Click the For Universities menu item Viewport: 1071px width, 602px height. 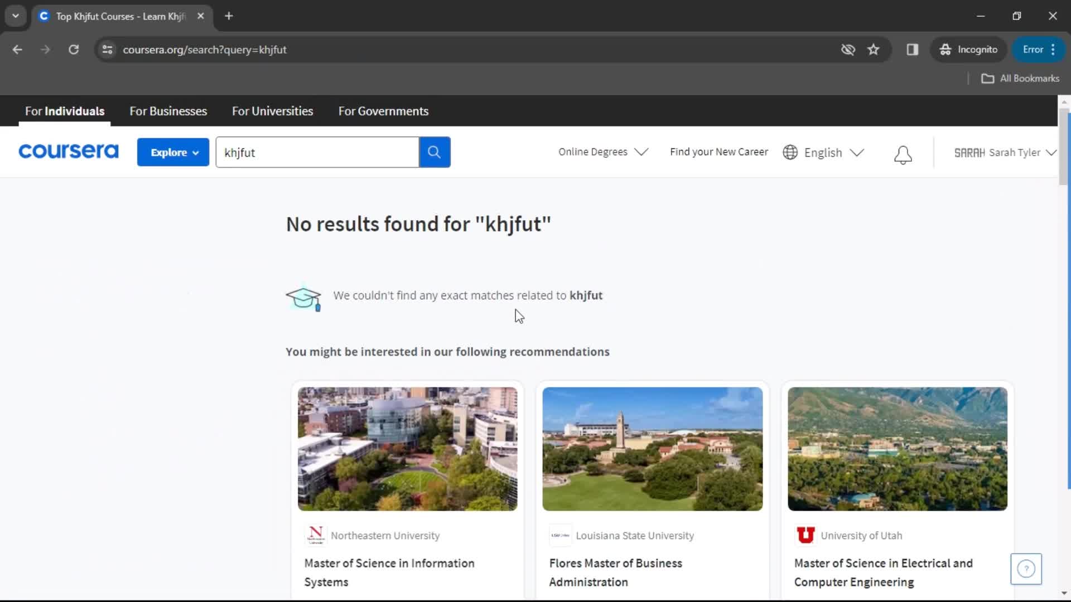[272, 111]
